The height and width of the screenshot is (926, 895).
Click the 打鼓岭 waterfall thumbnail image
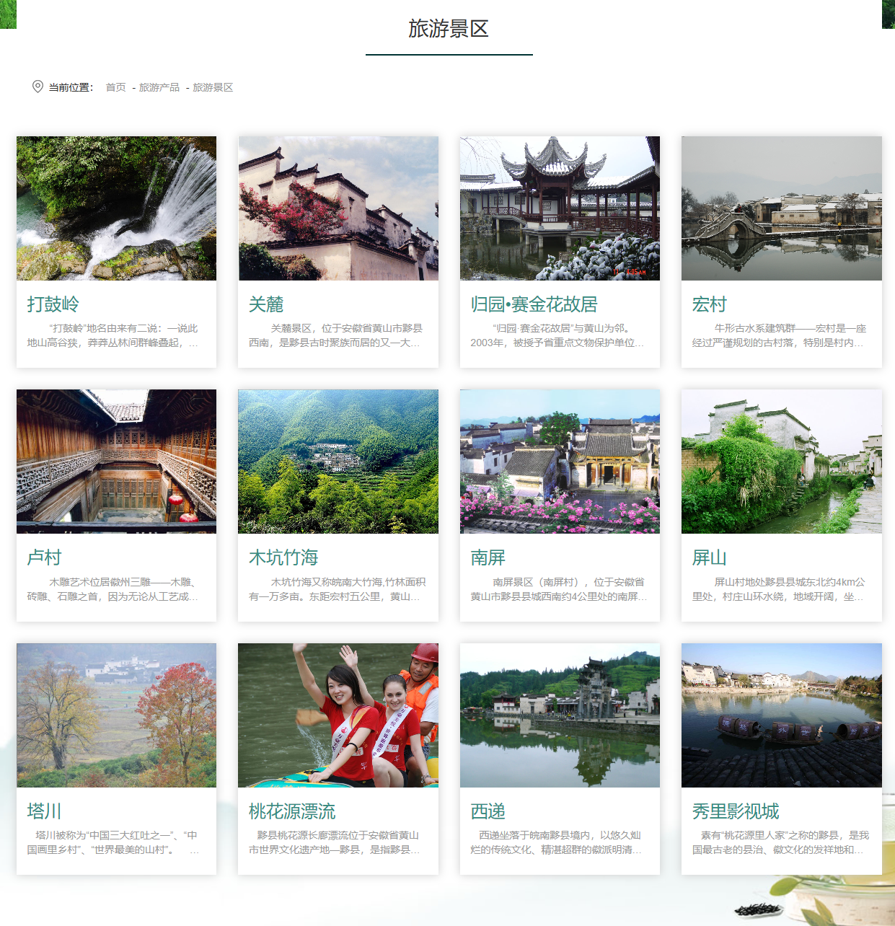(x=117, y=208)
